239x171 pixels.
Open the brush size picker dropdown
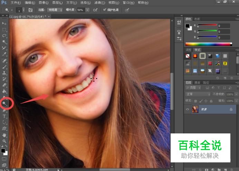tap(23, 10)
